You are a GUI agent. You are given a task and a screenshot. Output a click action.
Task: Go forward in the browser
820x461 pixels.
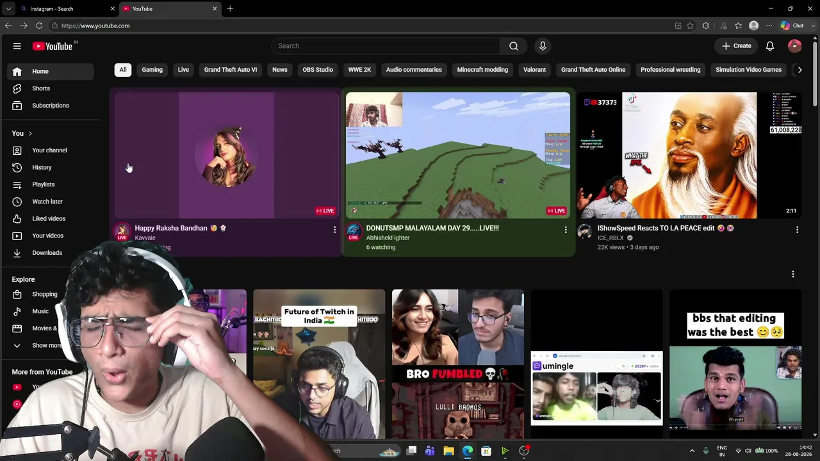pyautogui.click(x=24, y=26)
